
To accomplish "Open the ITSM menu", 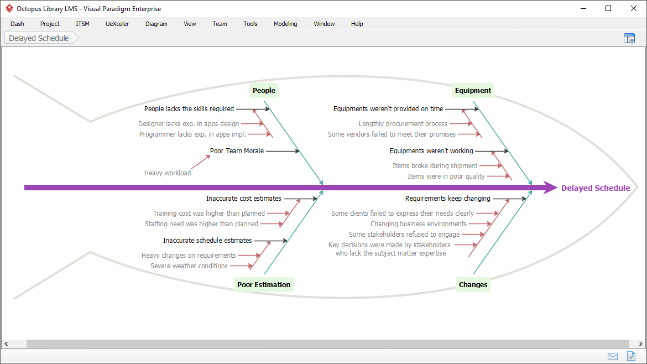I will tap(82, 24).
